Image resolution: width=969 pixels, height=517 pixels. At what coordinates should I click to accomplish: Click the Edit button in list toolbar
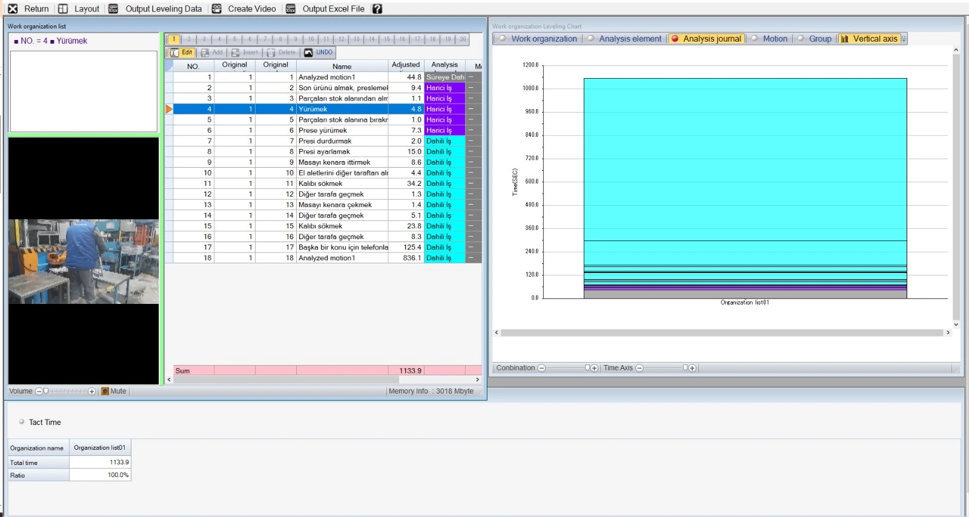pyautogui.click(x=181, y=53)
